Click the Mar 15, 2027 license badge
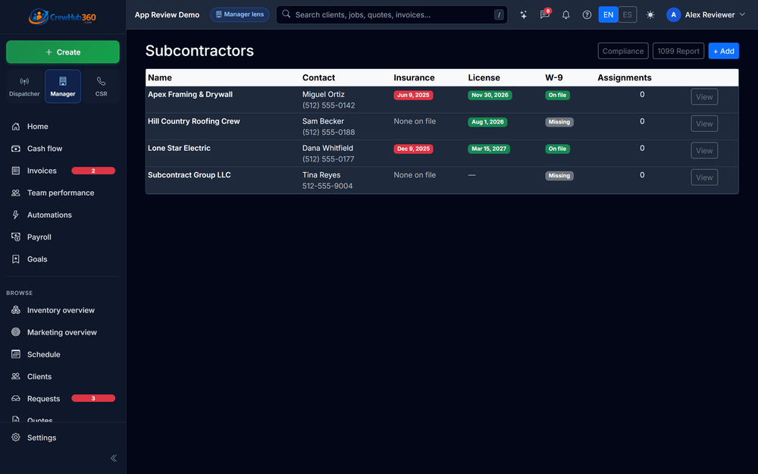The width and height of the screenshot is (758, 474). 489,149
